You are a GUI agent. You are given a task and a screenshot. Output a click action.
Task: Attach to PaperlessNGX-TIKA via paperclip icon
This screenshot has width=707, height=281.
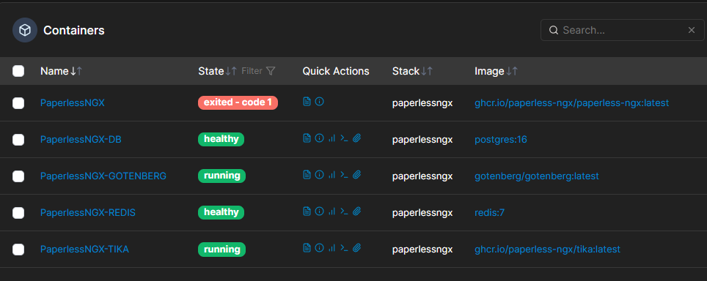coord(356,248)
